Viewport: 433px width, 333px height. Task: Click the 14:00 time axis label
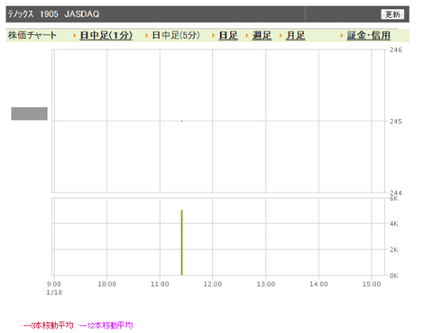(x=318, y=284)
